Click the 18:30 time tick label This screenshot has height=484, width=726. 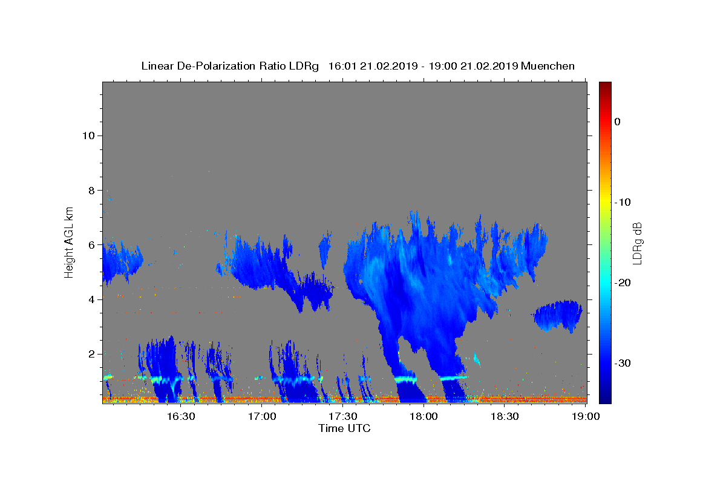pyautogui.click(x=505, y=416)
